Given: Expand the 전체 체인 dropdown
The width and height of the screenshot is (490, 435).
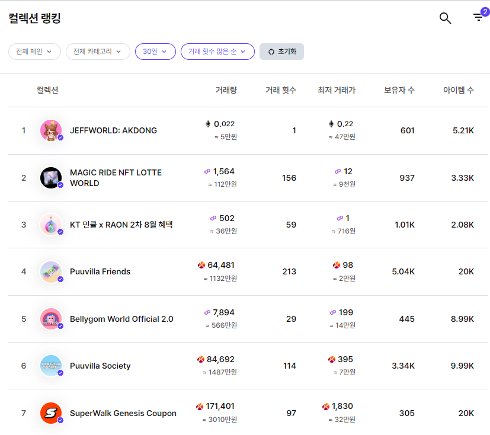Looking at the screenshot, I should 34,52.
